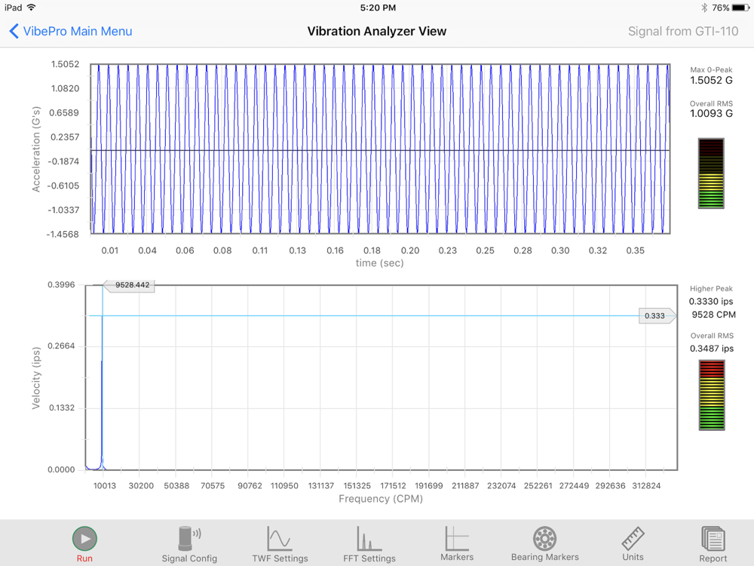Tap the Frequency (CPM) axis label
Screen dimensions: 754x566
tap(380, 499)
